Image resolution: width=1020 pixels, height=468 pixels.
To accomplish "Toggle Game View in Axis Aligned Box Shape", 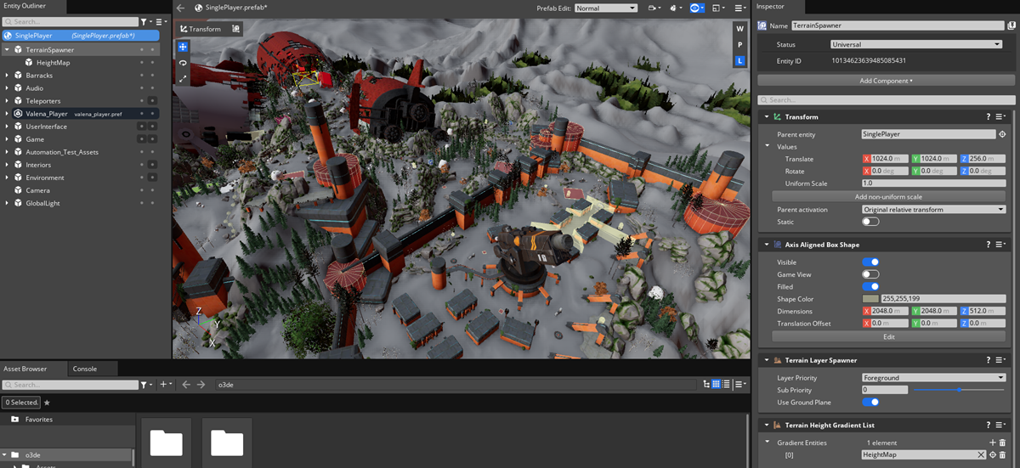I will (870, 274).
